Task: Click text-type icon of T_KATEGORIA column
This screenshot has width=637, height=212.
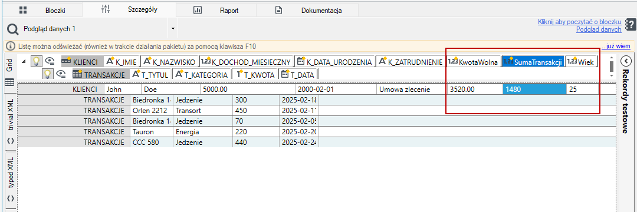Action: [x=179, y=74]
